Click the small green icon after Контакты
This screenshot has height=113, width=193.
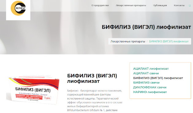tap(190, 6)
